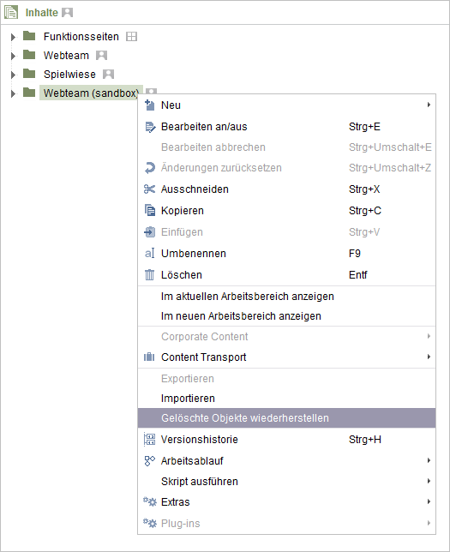Expand the Webteam (sandbox) folder

(x=14, y=93)
